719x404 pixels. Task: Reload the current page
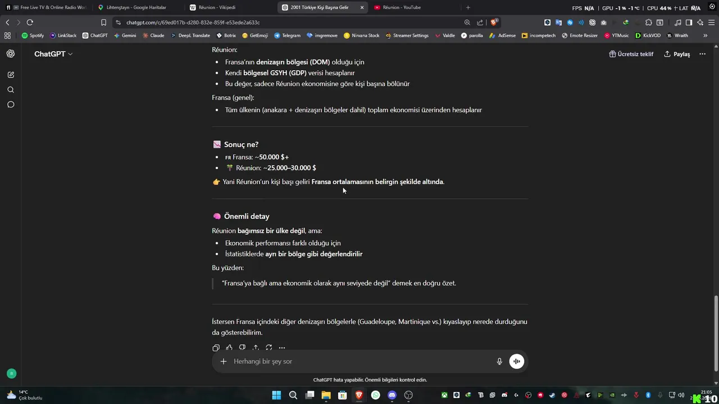30,22
